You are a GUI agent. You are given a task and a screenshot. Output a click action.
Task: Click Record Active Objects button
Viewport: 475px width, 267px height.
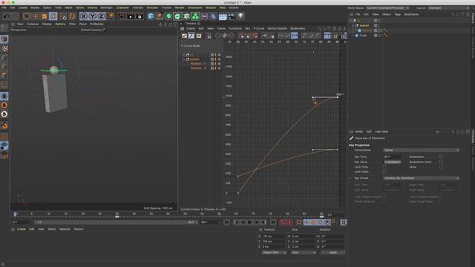coord(282,222)
